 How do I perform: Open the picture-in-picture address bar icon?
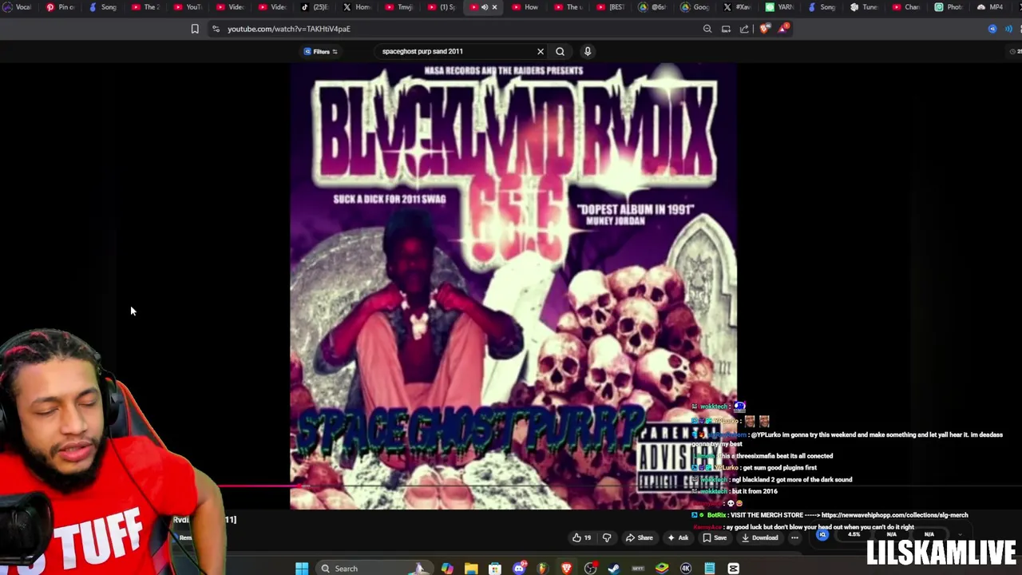(x=726, y=29)
